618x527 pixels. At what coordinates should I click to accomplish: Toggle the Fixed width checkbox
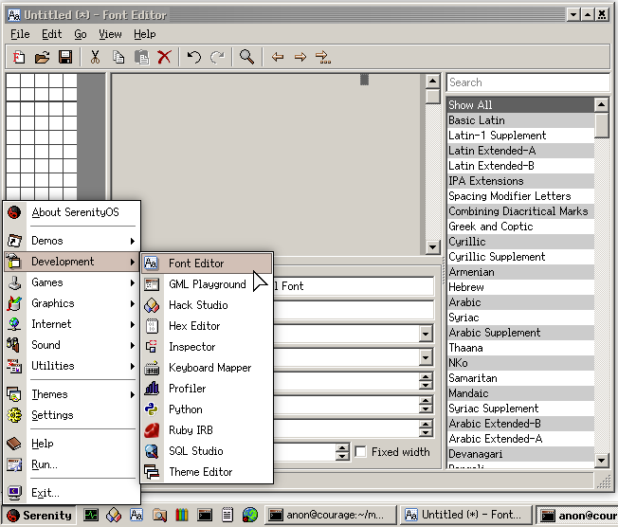click(x=360, y=452)
